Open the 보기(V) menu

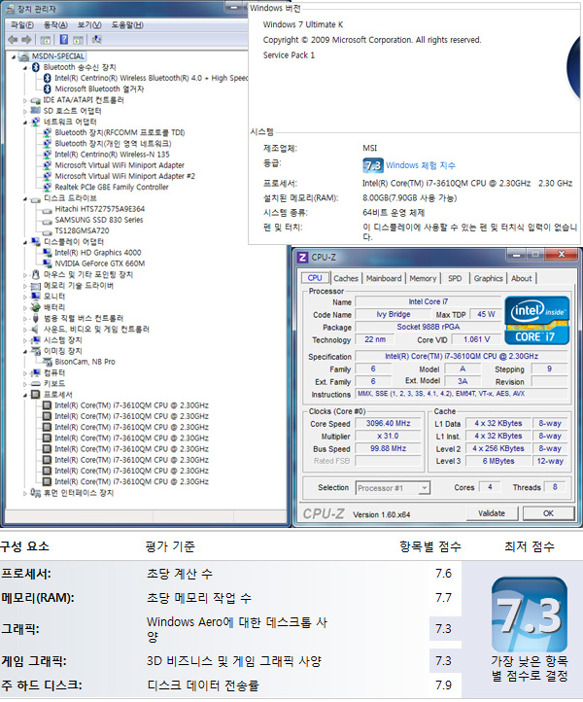[89, 25]
